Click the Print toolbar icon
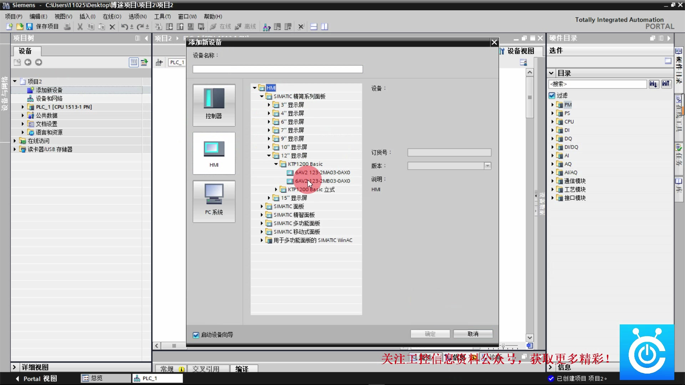 [67, 27]
